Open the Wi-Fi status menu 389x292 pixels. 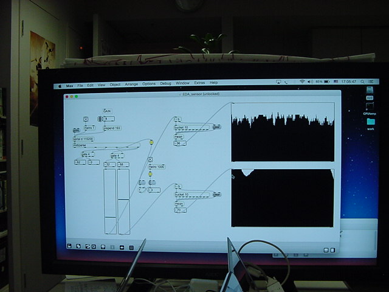pos(302,82)
